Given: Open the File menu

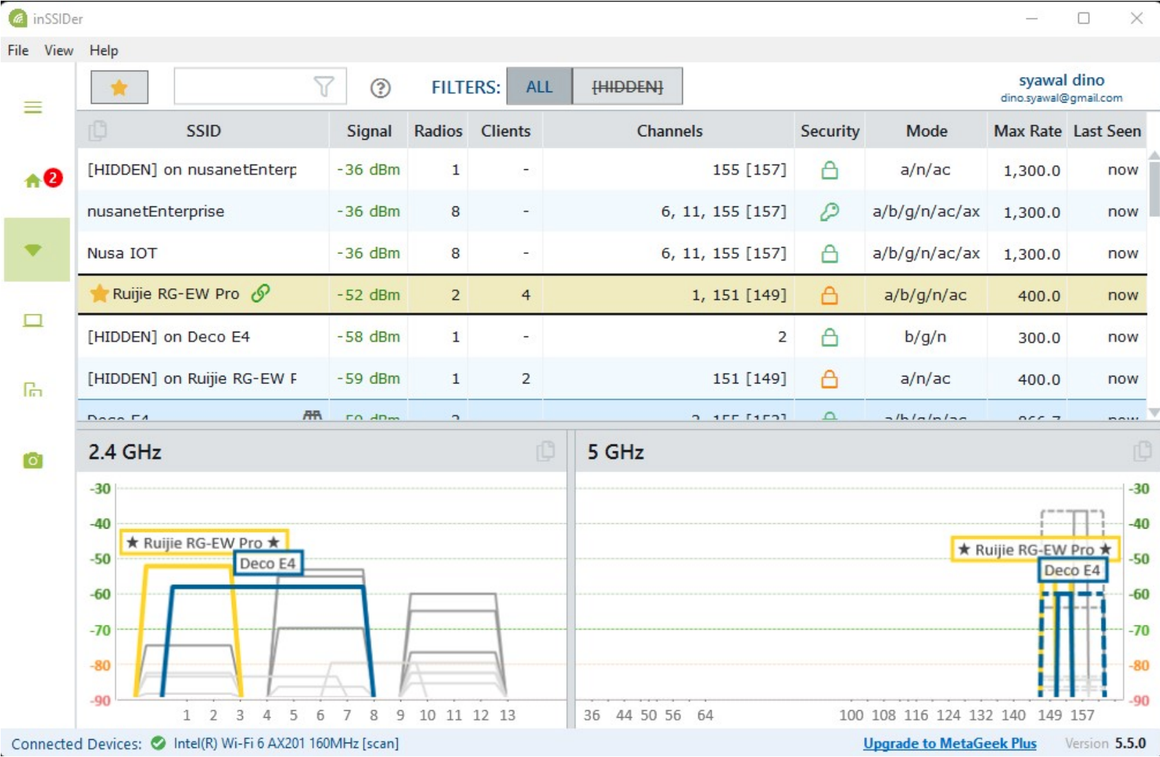Looking at the screenshot, I should [x=18, y=50].
